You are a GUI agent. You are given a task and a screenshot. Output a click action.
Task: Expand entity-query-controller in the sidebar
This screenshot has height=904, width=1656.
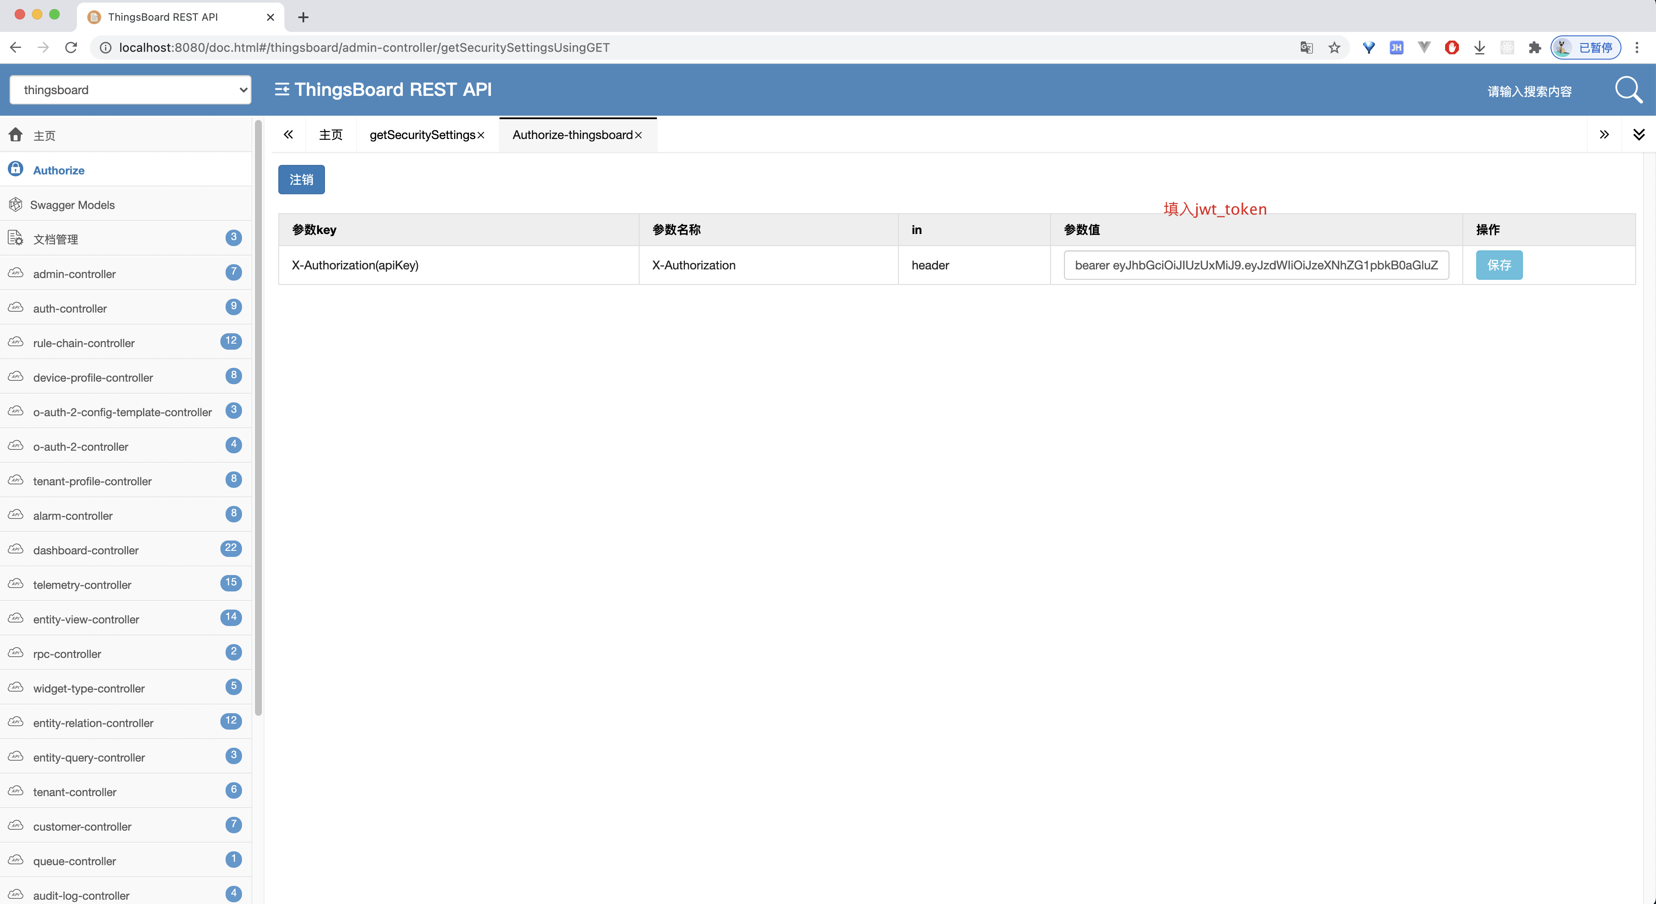(x=125, y=757)
